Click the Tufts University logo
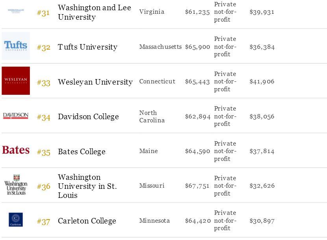 [16, 46]
